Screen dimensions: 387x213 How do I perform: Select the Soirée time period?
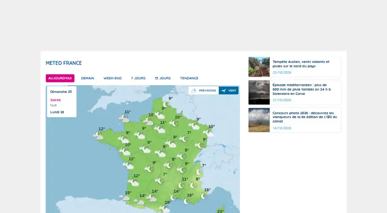pos(56,100)
